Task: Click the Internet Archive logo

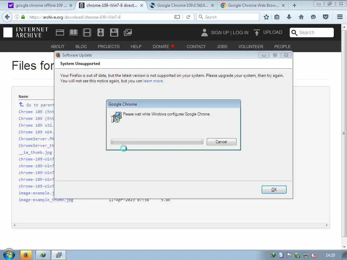Action: (26, 32)
